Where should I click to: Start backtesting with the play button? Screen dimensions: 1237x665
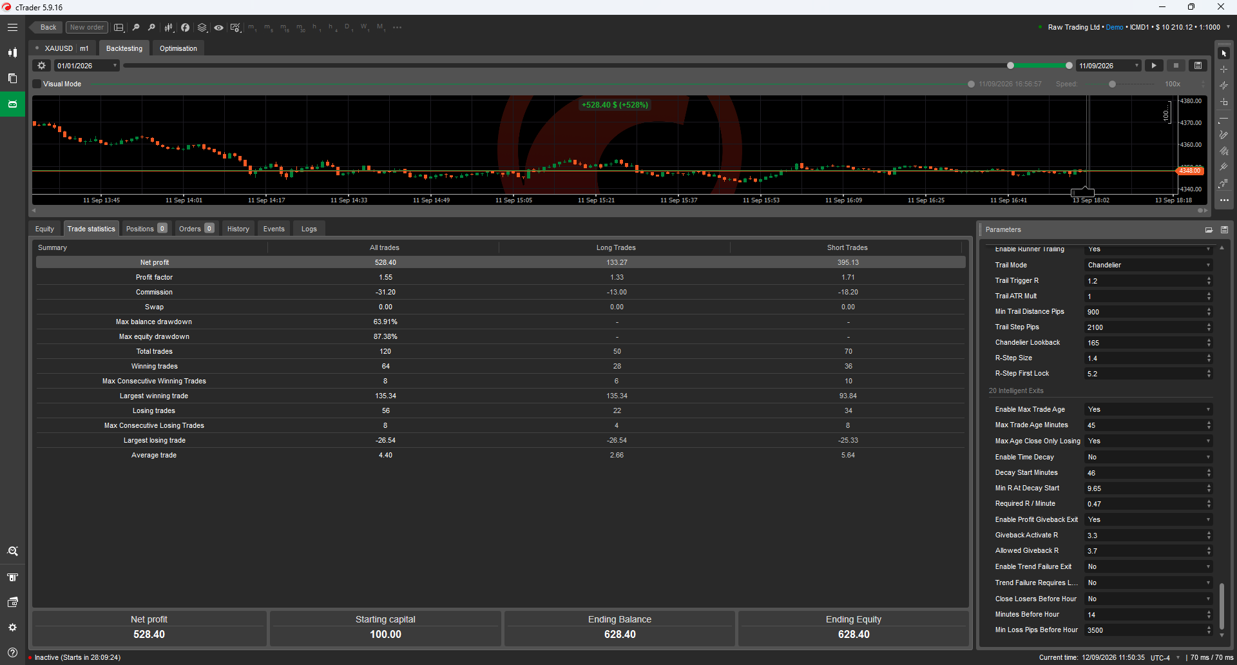click(x=1154, y=66)
